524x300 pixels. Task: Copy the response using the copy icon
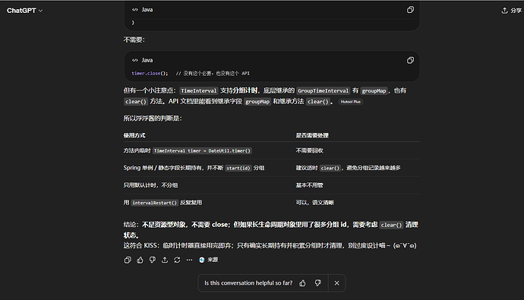click(128, 260)
